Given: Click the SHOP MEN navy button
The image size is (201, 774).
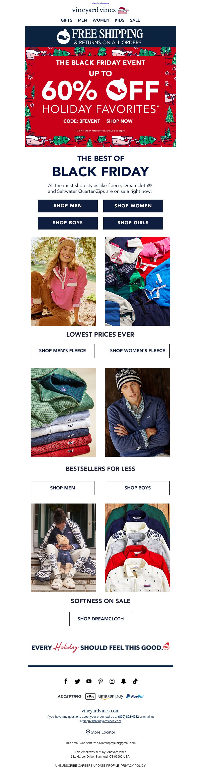Looking at the screenshot, I should point(68,206).
